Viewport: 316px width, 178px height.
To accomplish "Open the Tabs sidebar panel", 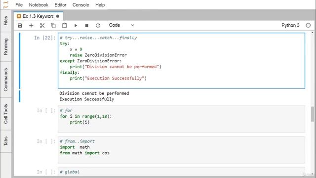I will [x=5, y=141].
